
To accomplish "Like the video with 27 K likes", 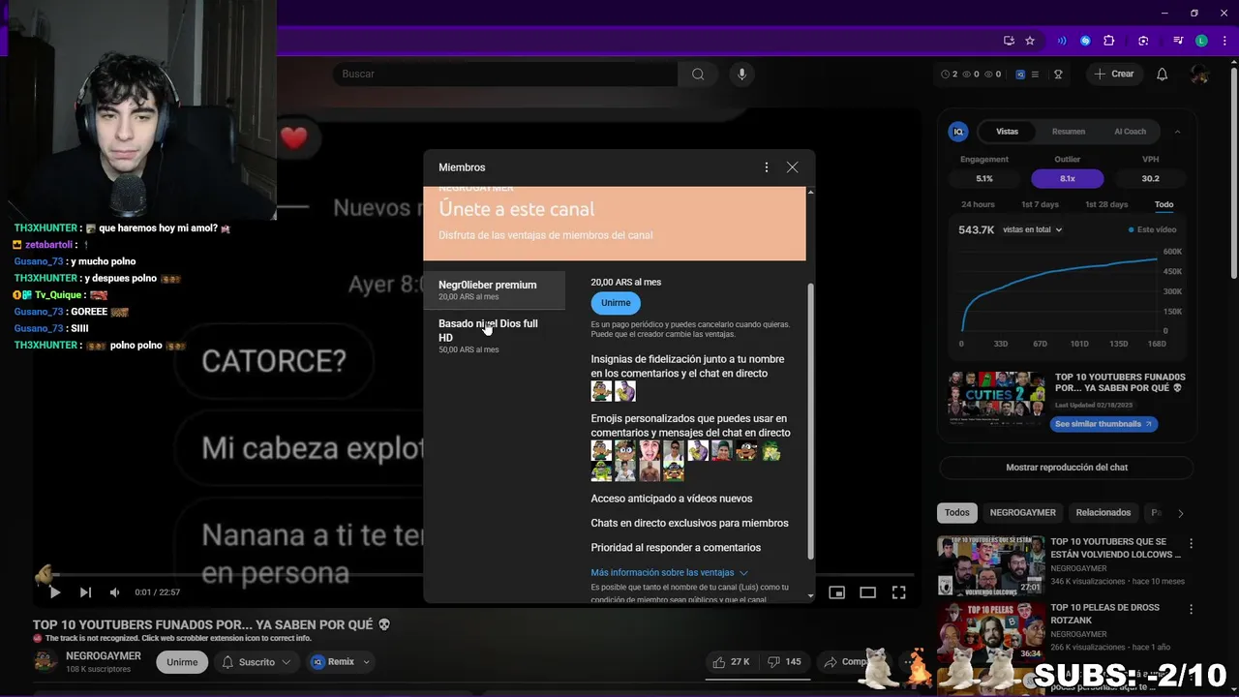I will click(732, 662).
